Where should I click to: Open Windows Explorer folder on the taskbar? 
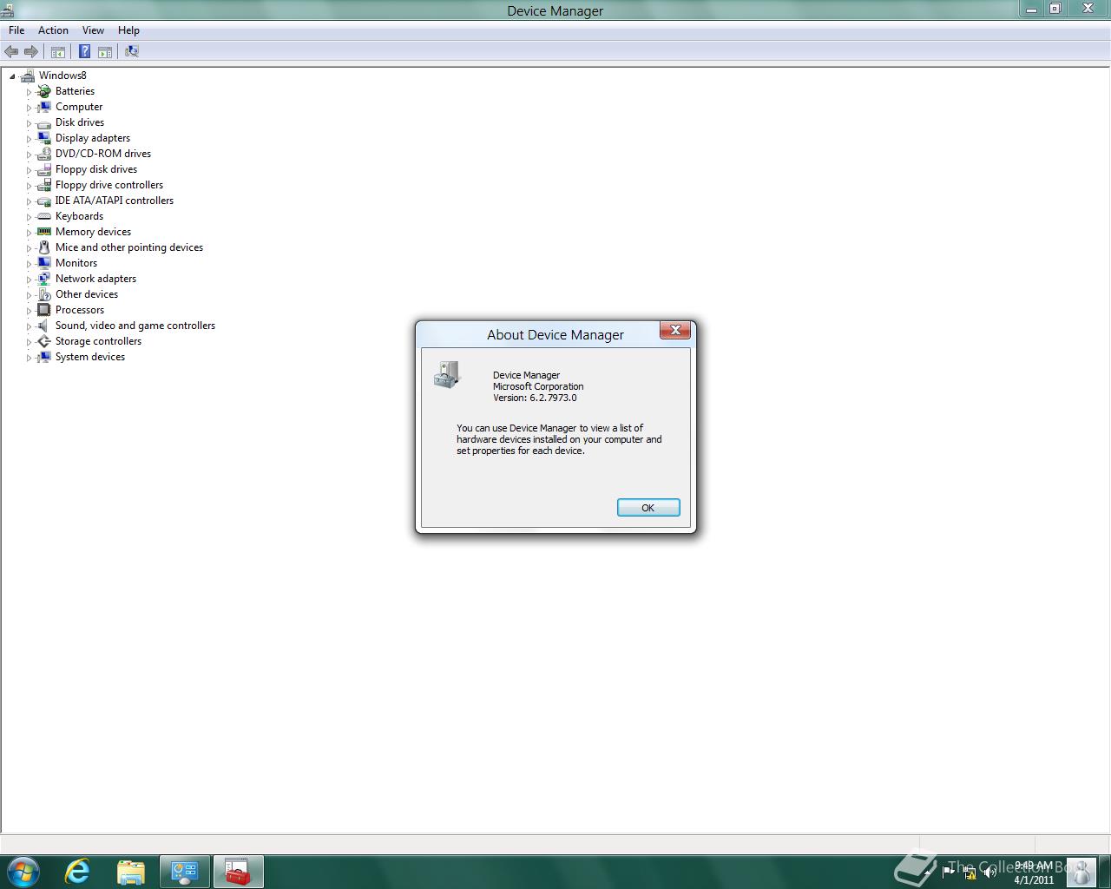click(131, 871)
